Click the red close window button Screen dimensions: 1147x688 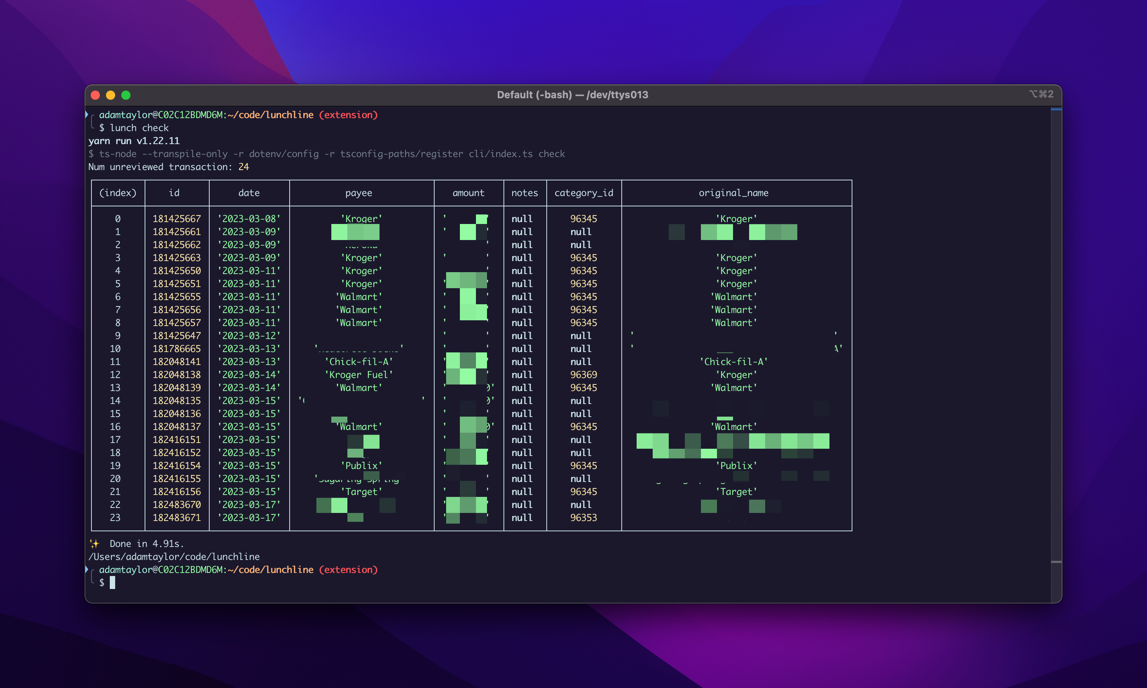[x=95, y=95]
